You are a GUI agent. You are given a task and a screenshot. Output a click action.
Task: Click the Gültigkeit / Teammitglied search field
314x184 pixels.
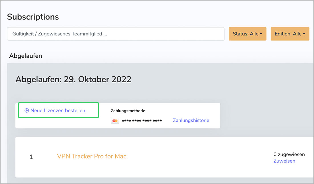click(x=116, y=34)
